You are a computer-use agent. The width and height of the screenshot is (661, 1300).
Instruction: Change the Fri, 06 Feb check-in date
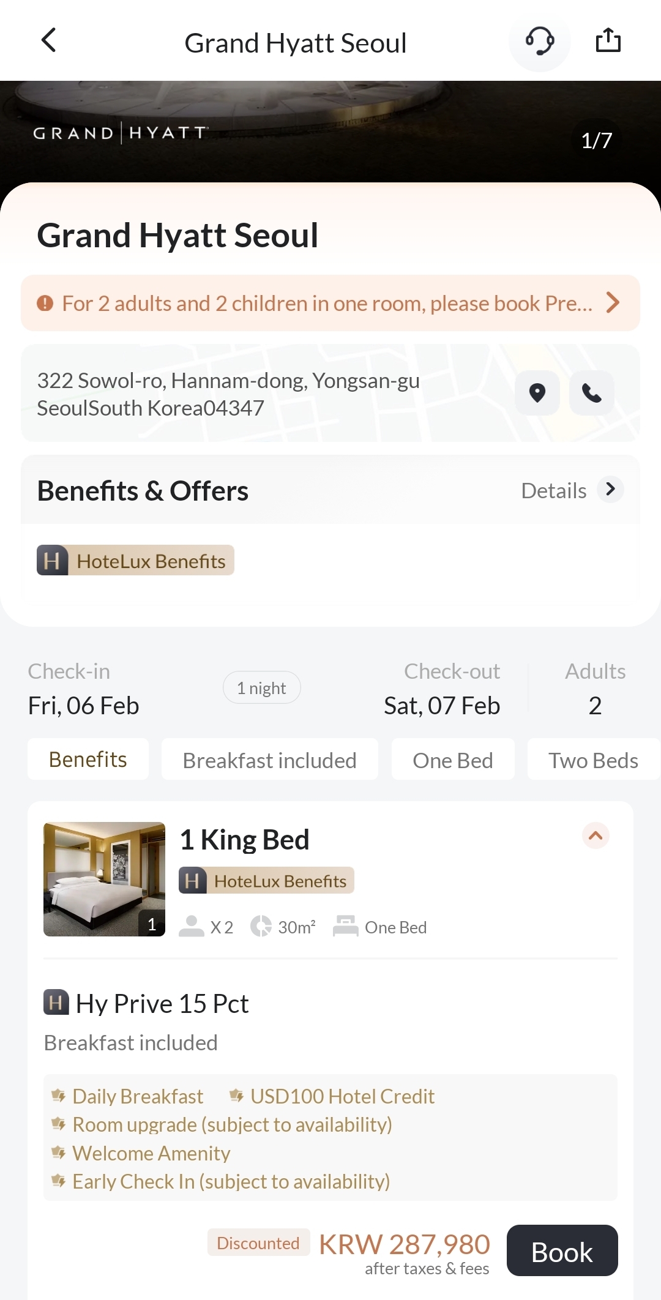[x=84, y=705]
